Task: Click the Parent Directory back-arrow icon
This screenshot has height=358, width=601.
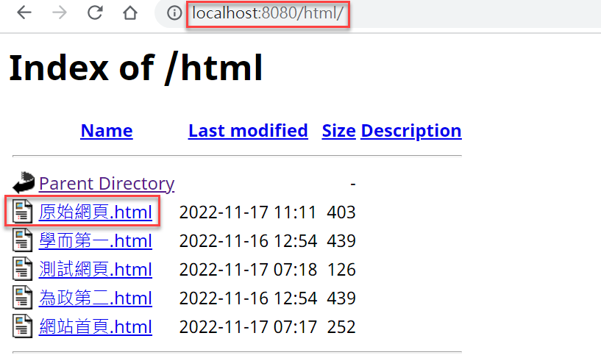Action: pyautogui.click(x=24, y=182)
